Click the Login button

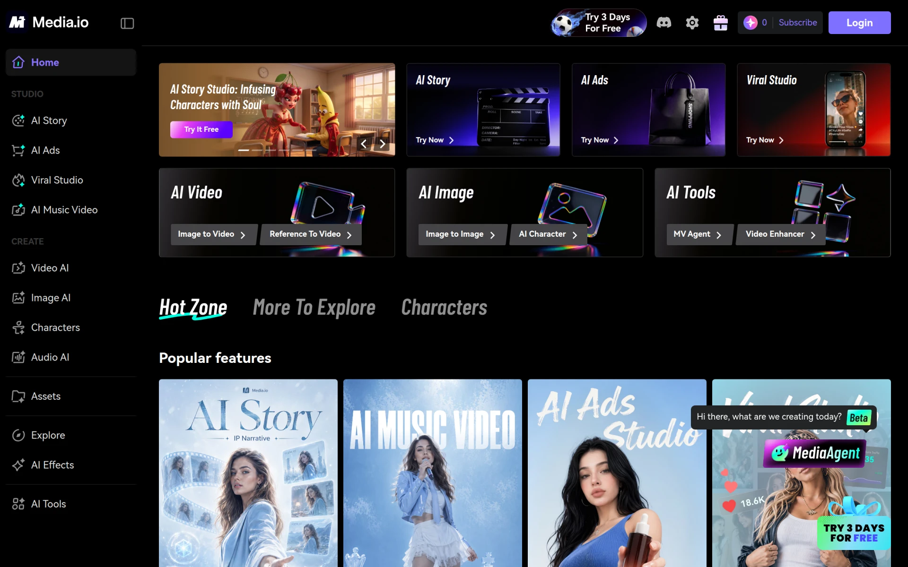(859, 23)
